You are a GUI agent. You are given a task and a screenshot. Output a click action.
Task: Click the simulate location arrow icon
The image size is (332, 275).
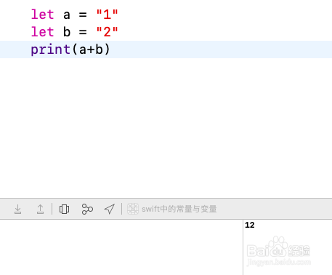tap(109, 209)
